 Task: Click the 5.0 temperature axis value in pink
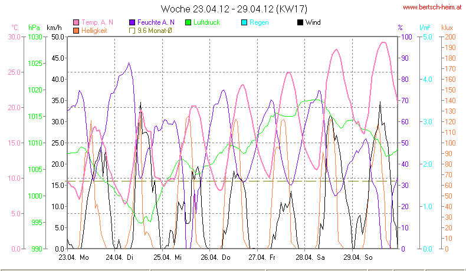[x=15, y=213]
